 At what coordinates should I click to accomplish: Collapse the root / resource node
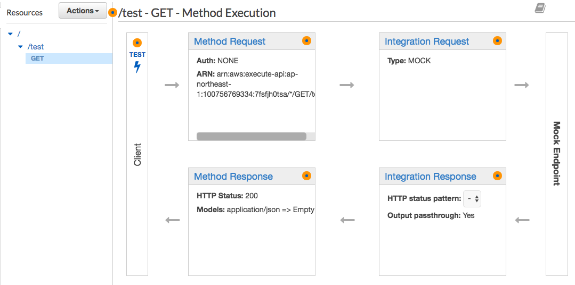[10, 34]
